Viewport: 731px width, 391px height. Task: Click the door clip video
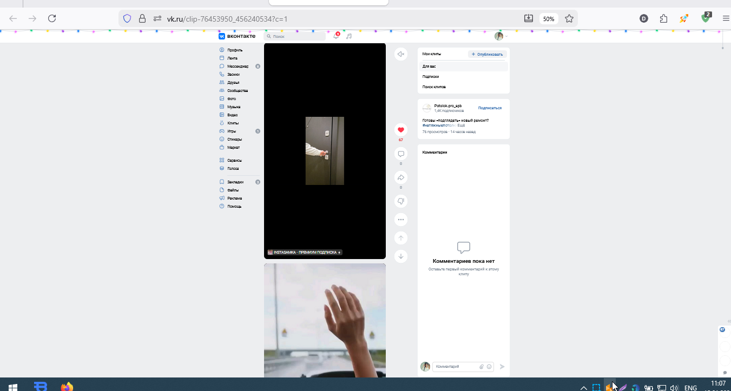pyautogui.click(x=325, y=151)
